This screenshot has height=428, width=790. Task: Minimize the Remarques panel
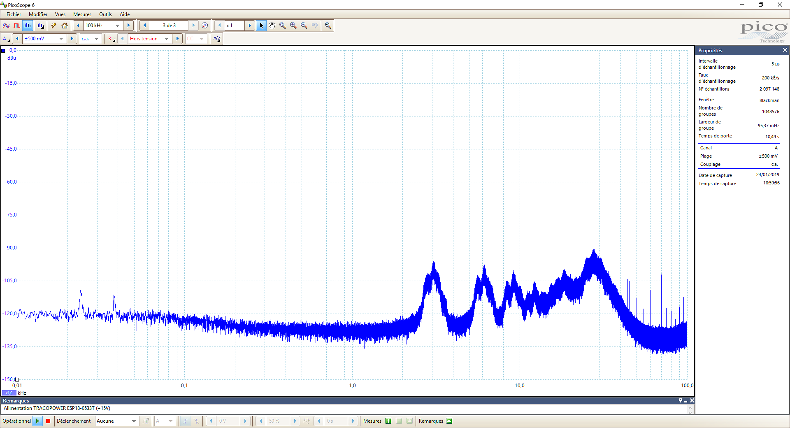point(686,400)
